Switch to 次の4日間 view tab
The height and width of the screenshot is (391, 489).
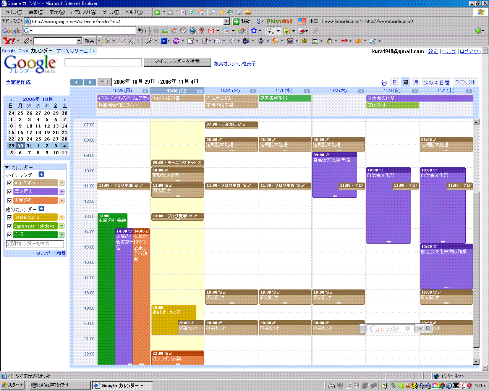pos(436,82)
